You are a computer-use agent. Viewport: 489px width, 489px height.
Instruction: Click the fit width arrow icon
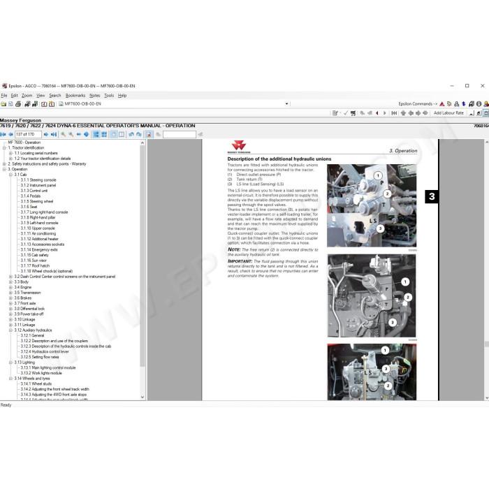(x=78, y=134)
